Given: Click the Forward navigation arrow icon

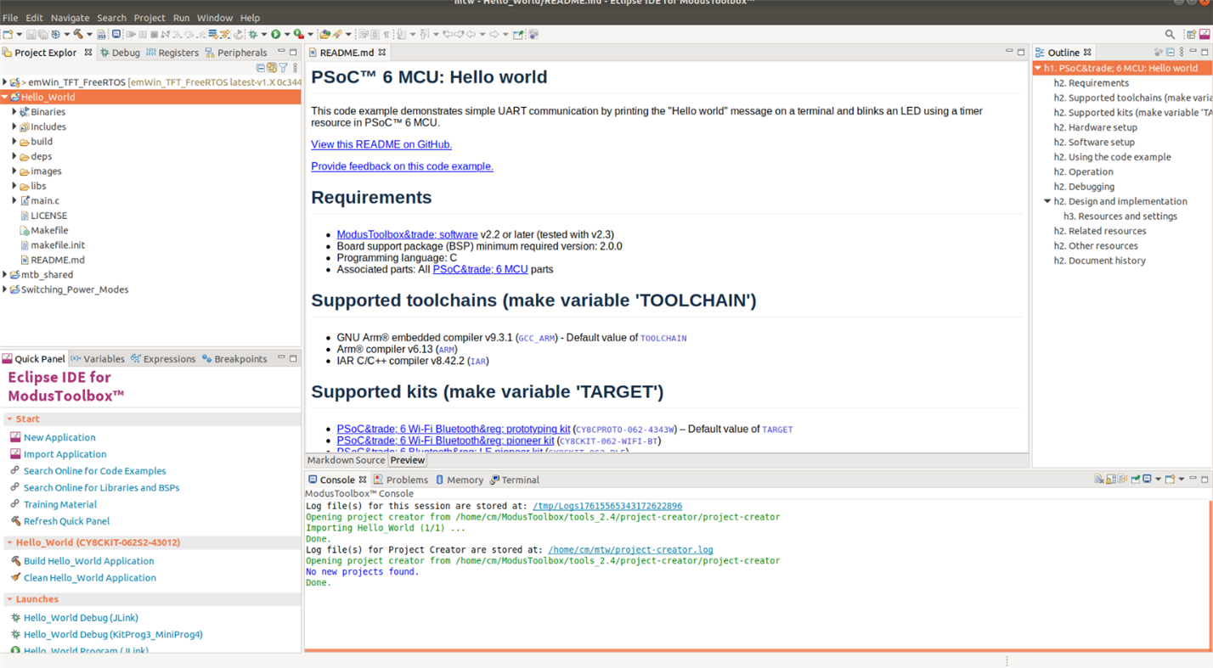Looking at the screenshot, I should (494, 35).
